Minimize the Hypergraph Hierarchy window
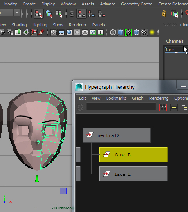This screenshot has width=188, height=212. point(183,86)
